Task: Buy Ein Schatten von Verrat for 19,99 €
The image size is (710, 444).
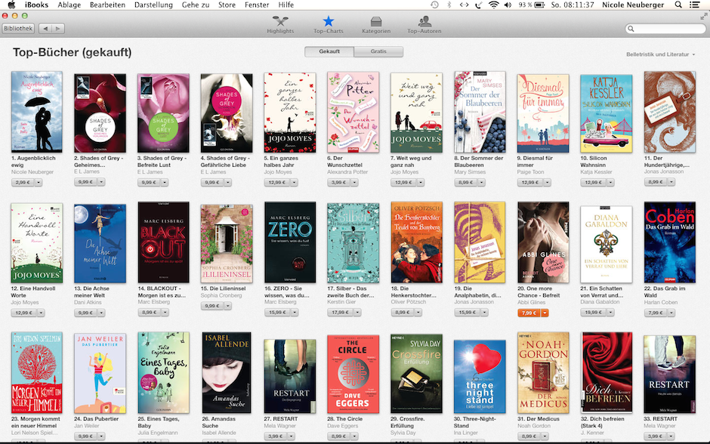Action: coord(594,313)
